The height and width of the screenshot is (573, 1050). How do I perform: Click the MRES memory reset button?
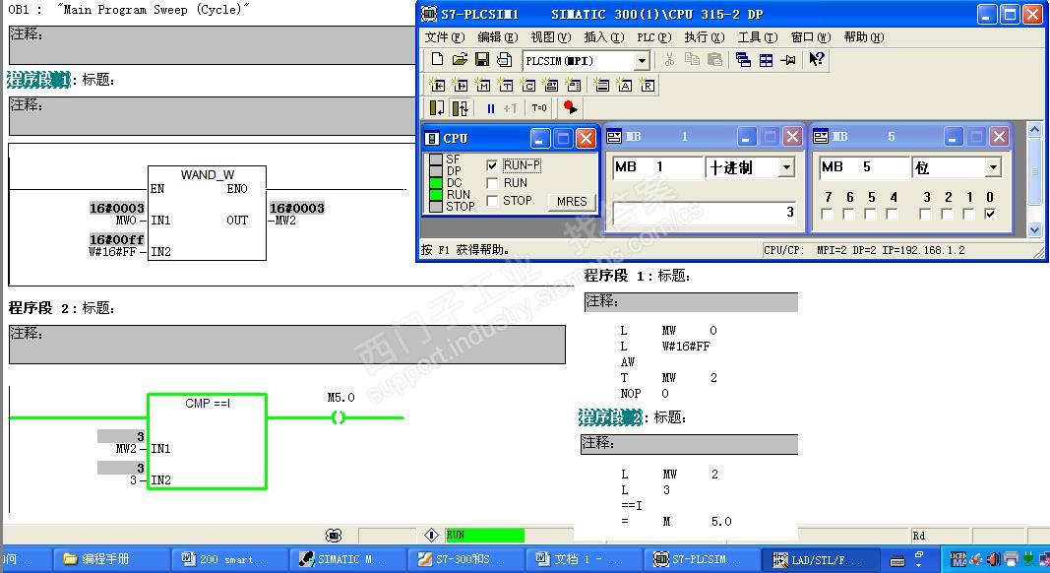(x=572, y=202)
